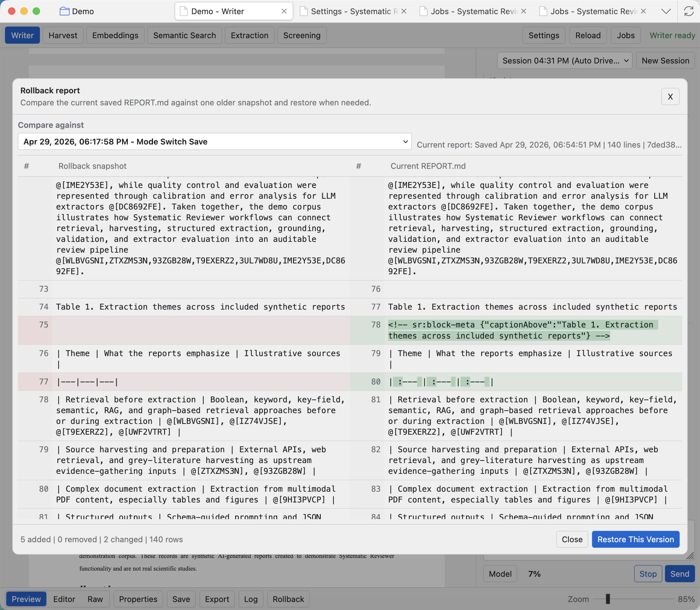Switch to Raw view mode
Image resolution: width=700 pixels, height=610 pixels.
pos(95,599)
